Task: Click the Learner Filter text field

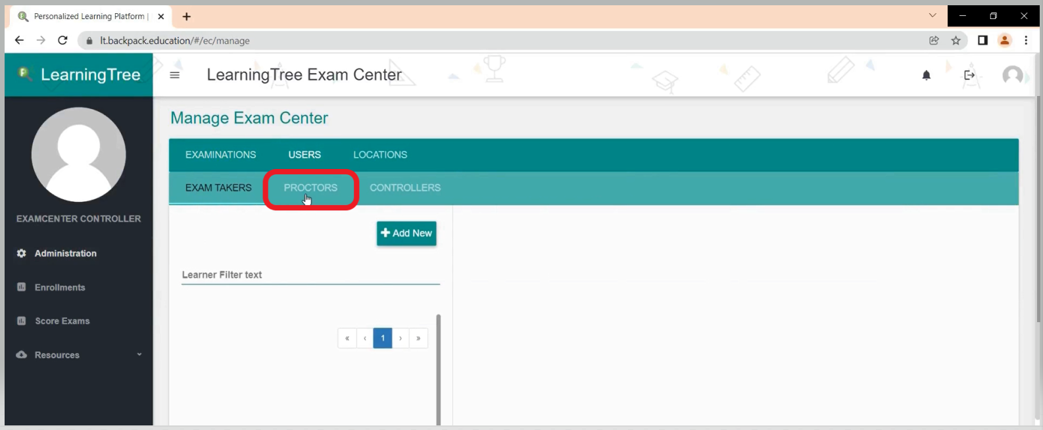Action: (310, 275)
